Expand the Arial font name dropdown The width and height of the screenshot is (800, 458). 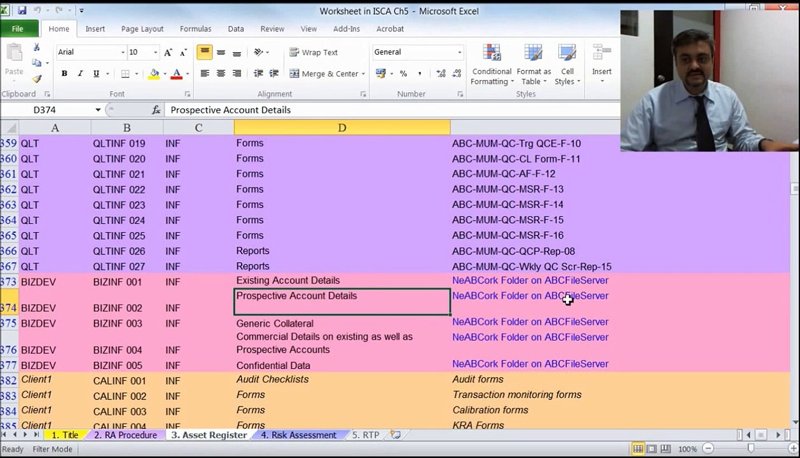(x=123, y=52)
